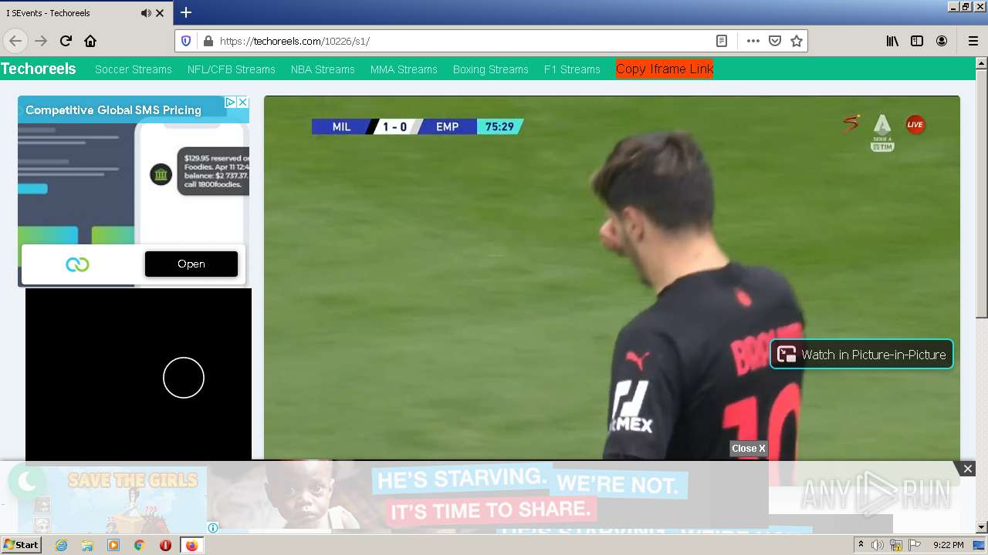Launch Chrome from taskbar
This screenshot has width=988, height=555.
click(139, 545)
